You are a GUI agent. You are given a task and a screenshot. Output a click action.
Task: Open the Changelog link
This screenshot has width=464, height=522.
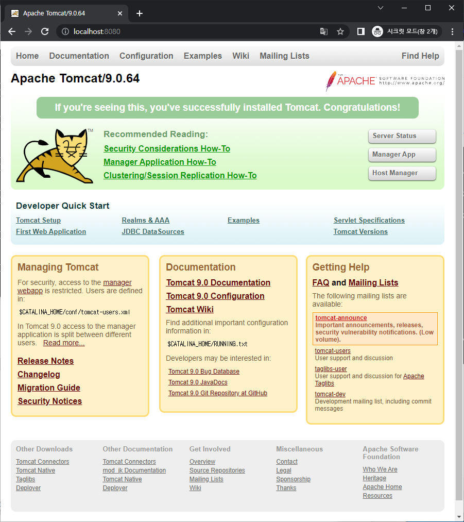[39, 374]
